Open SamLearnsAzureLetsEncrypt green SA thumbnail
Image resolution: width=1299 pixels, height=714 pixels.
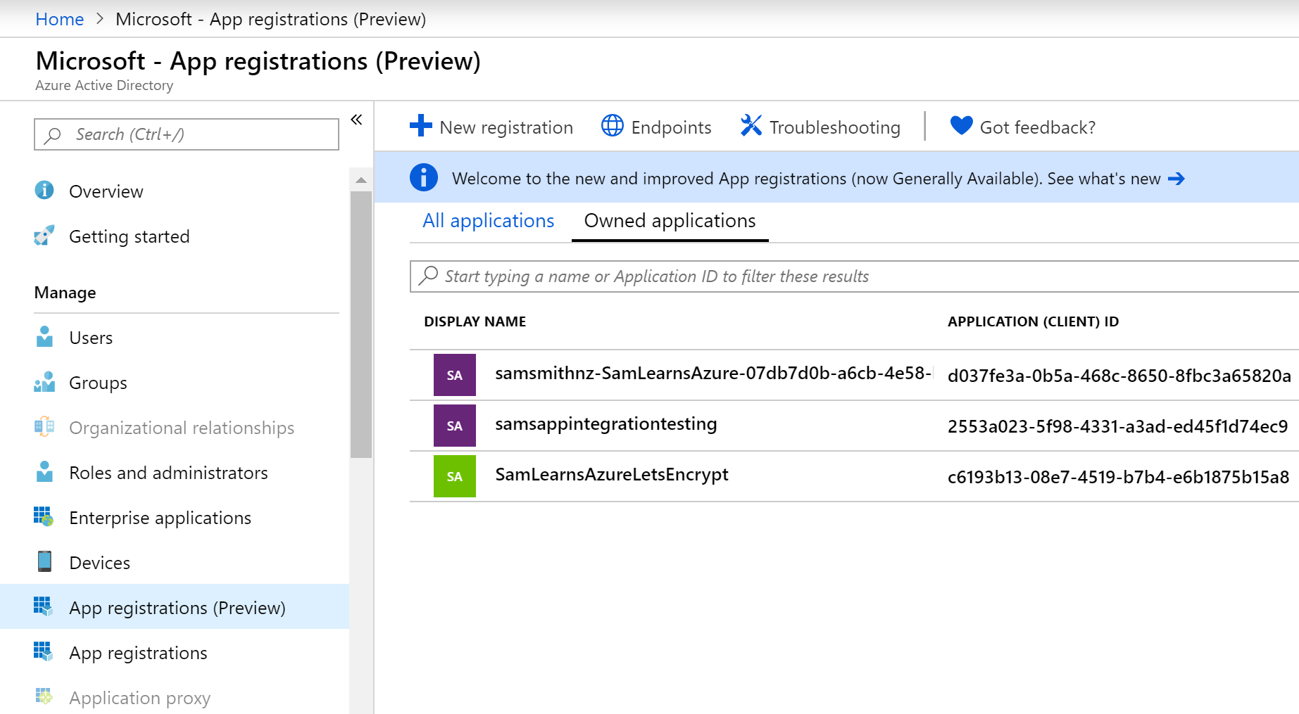pyautogui.click(x=455, y=476)
